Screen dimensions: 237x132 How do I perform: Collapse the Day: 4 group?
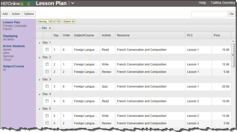click(40, 94)
